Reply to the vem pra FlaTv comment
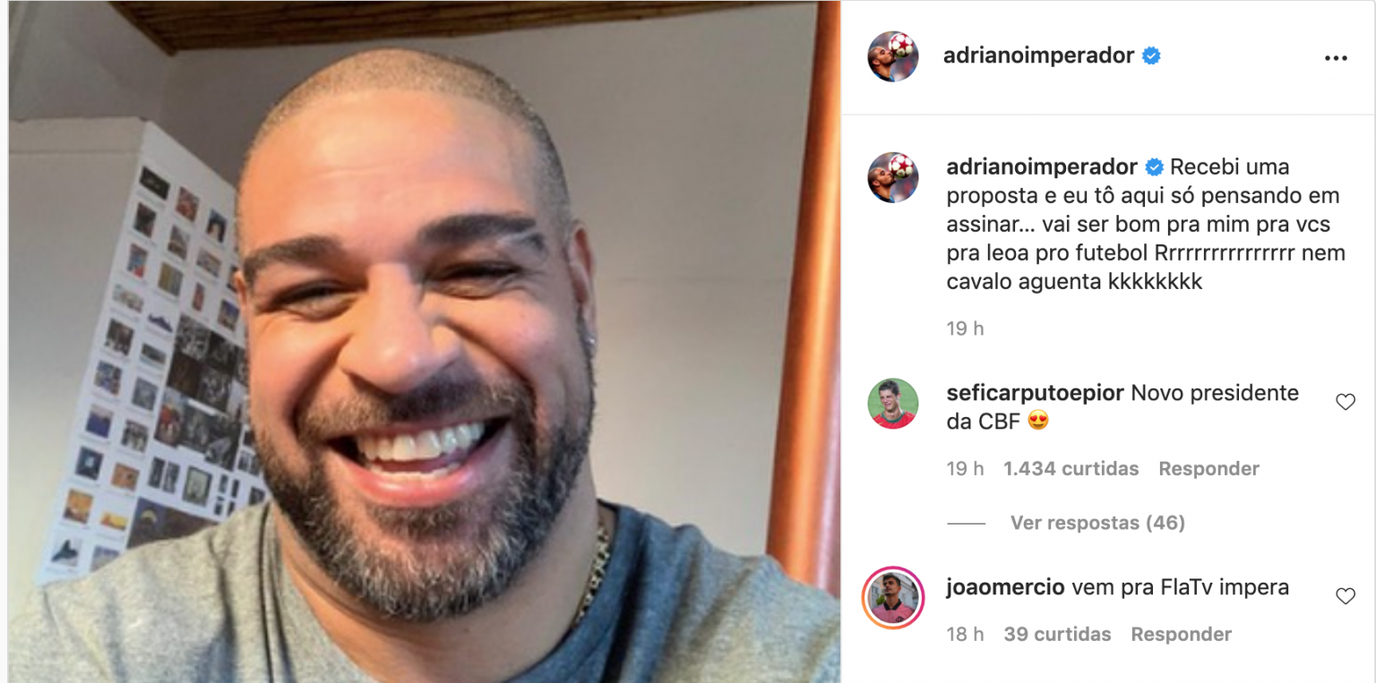This screenshot has height=683, width=1376. pyautogui.click(x=1181, y=635)
